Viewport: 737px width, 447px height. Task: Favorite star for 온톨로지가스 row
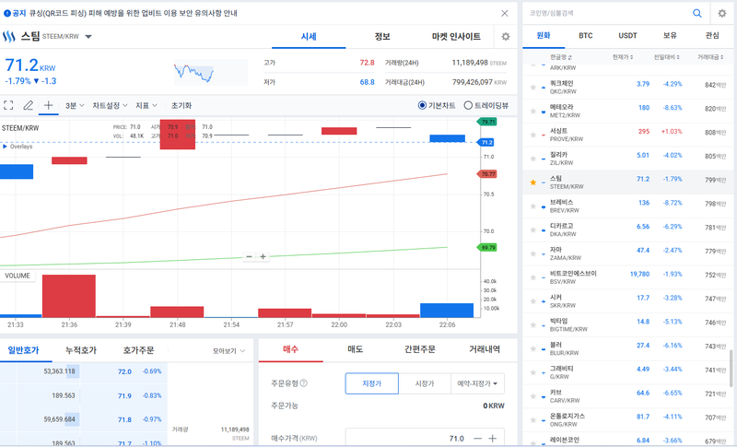tap(533, 419)
